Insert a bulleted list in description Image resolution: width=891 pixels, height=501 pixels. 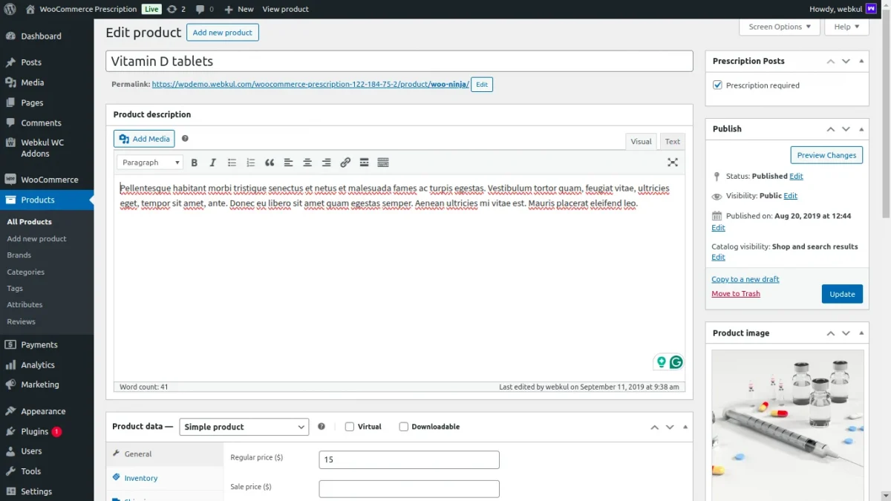pyautogui.click(x=232, y=163)
